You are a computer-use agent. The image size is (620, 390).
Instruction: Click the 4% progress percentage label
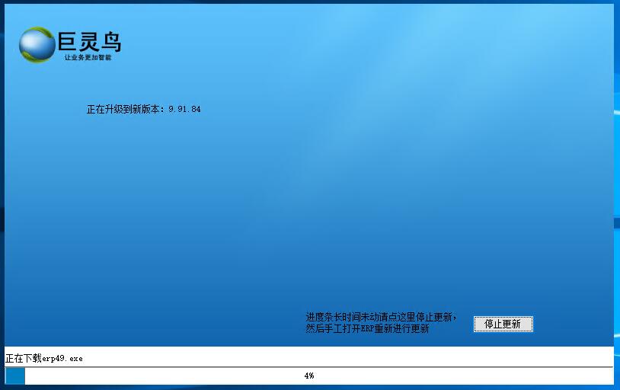point(308,376)
